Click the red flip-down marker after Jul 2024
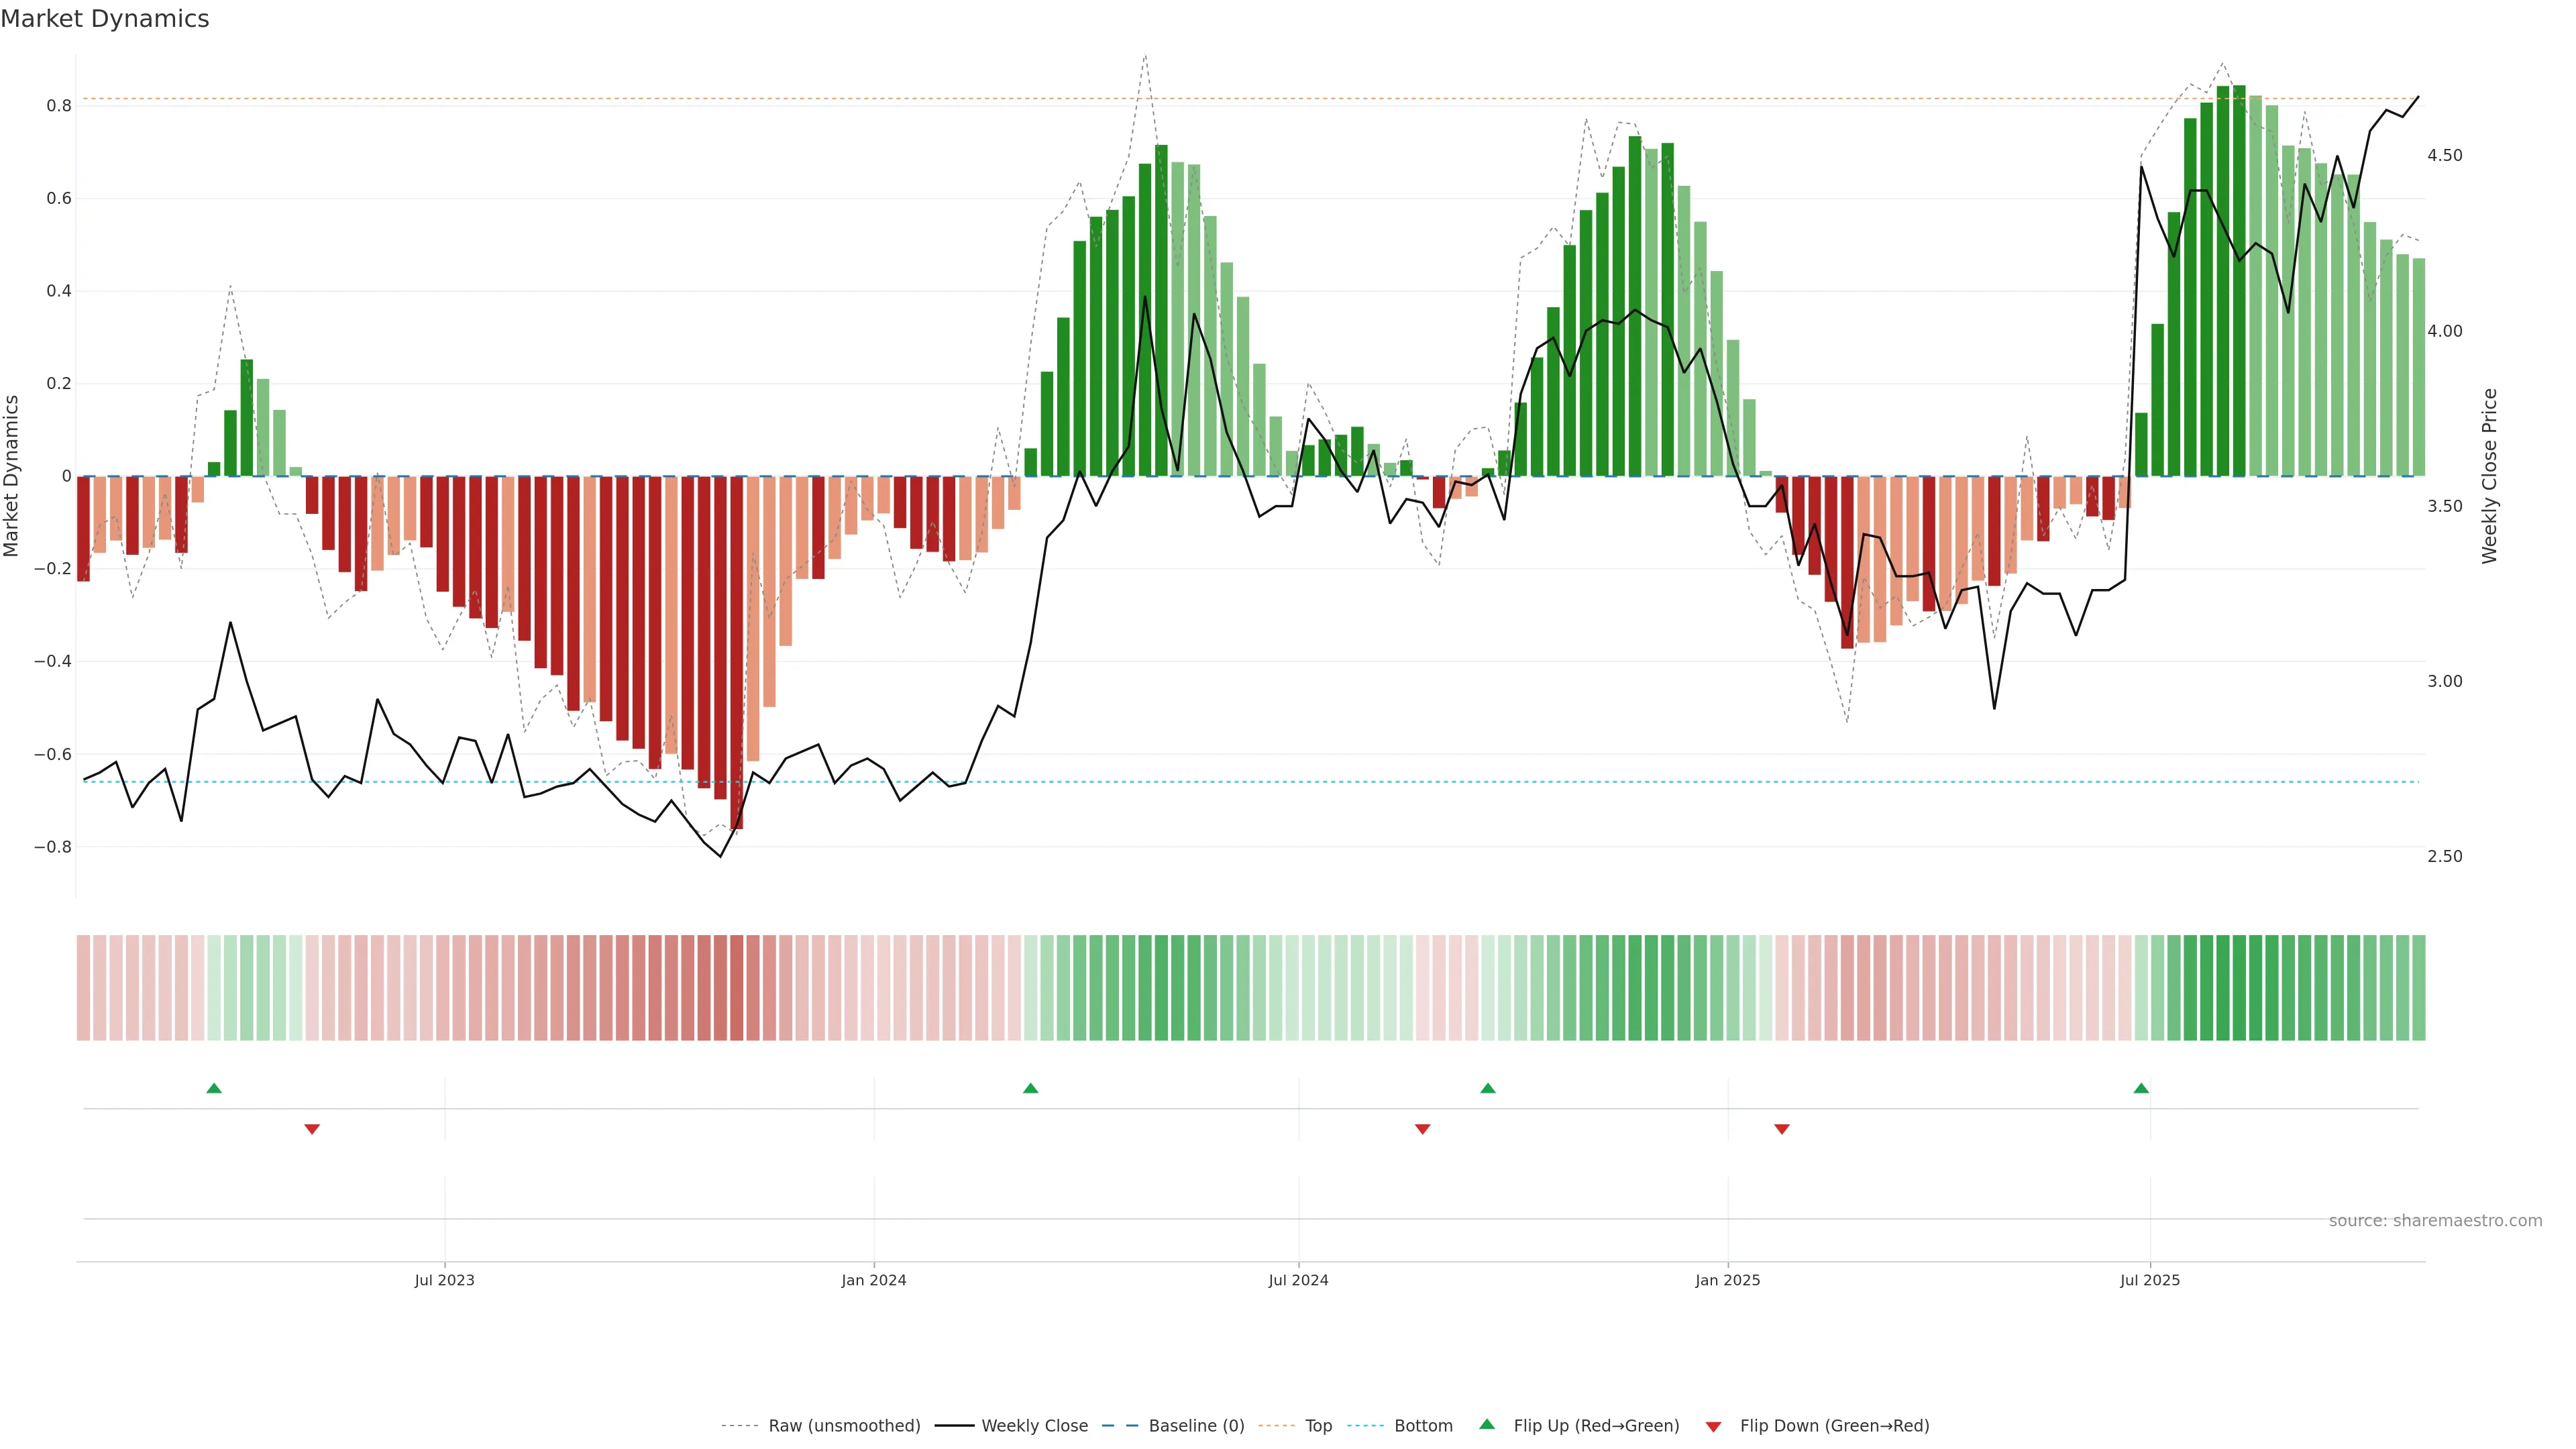 point(1423,1129)
